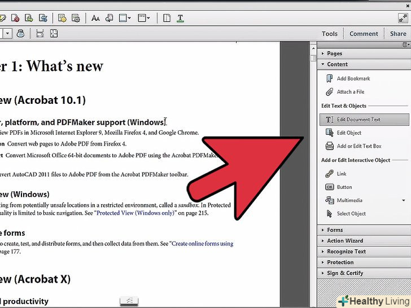Collapse the Content panel section
411x308 pixels.
(x=364, y=64)
